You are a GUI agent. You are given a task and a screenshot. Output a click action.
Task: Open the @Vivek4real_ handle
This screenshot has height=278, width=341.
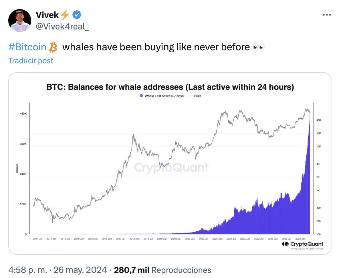pyautogui.click(x=62, y=27)
